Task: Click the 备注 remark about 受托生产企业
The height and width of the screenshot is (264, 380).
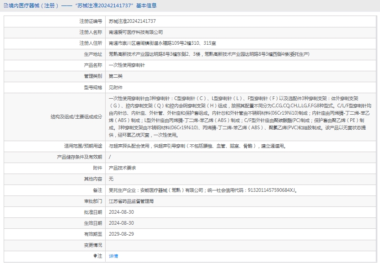Action: pyautogui.click(x=203, y=190)
